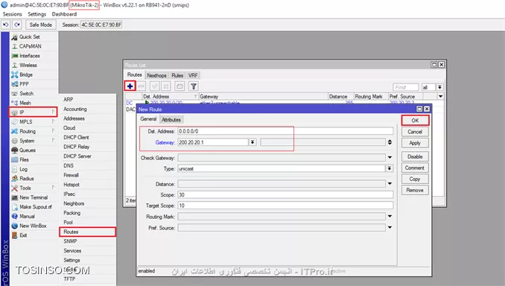The height and width of the screenshot is (286, 505).
Task: Expand the Routing Mark field
Action: click(x=390, y=216)
